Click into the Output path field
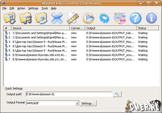162x113 pixels. [x=69, y=94]
